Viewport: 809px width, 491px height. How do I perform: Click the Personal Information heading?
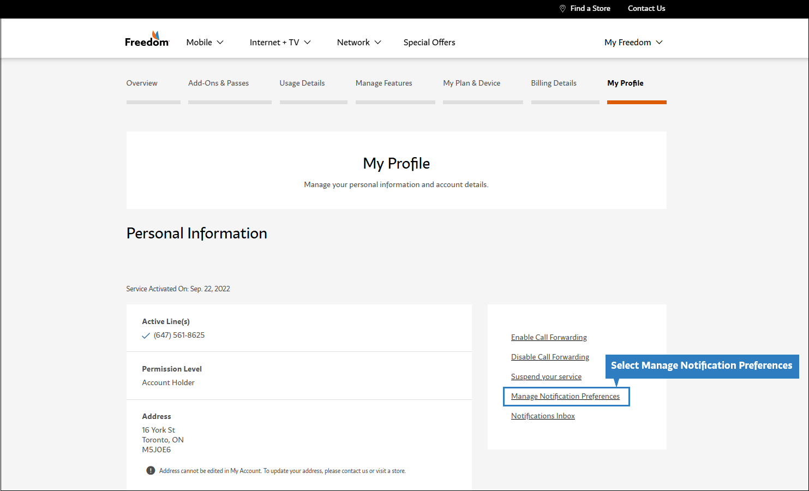196,233
